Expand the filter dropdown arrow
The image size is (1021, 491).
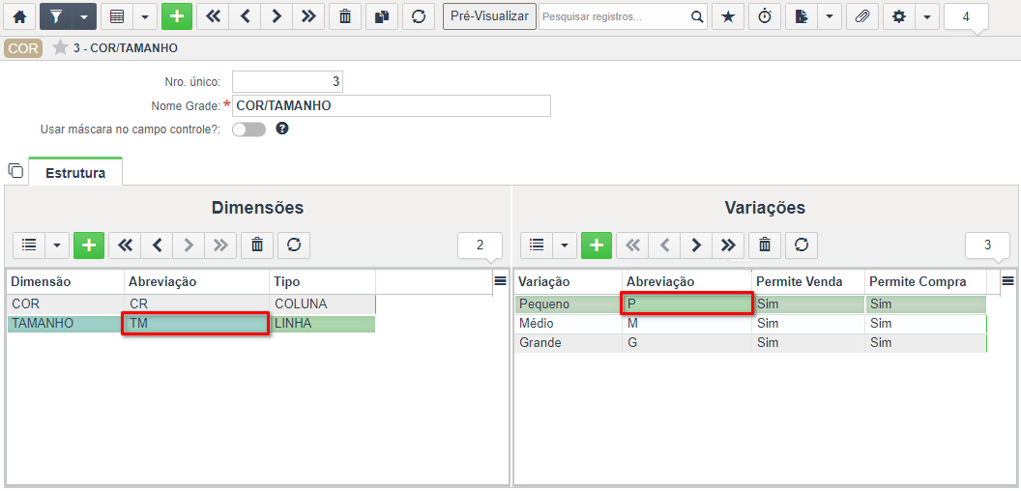click(x=84, y=17)
